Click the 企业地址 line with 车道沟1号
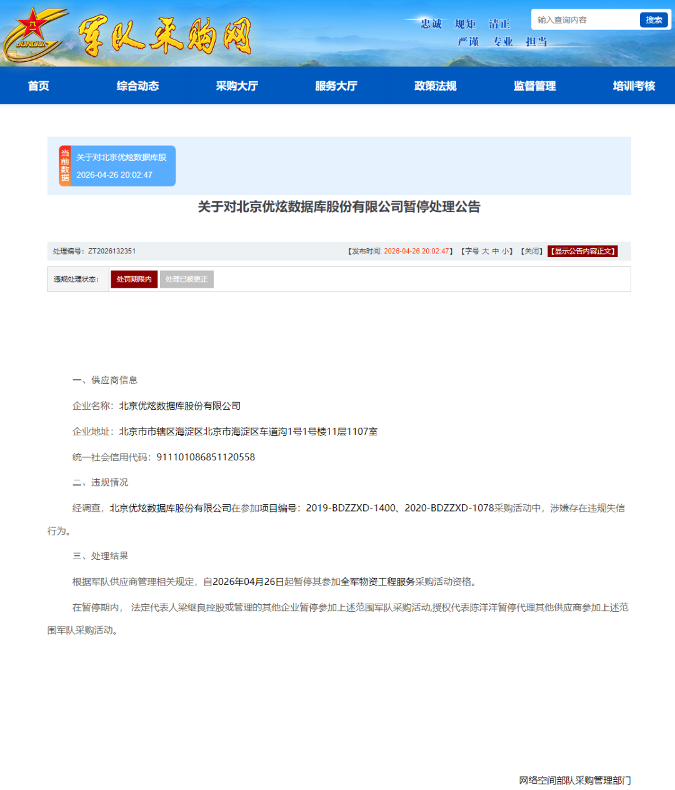Screen dimensions: 675x790 click(225, 432)
